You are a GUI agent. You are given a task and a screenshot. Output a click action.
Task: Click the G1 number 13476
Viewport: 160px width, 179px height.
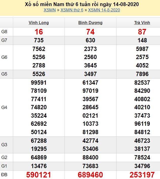39,166
